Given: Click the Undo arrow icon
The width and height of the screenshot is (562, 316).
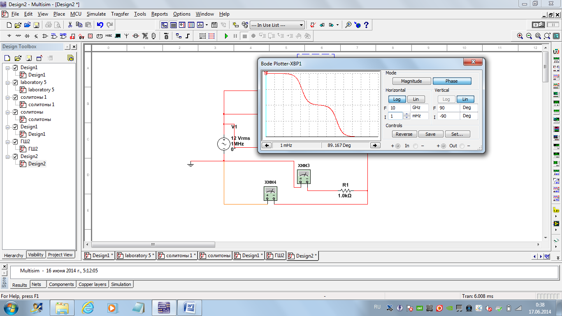Looking at the screenshot, I should click(100, 25).
